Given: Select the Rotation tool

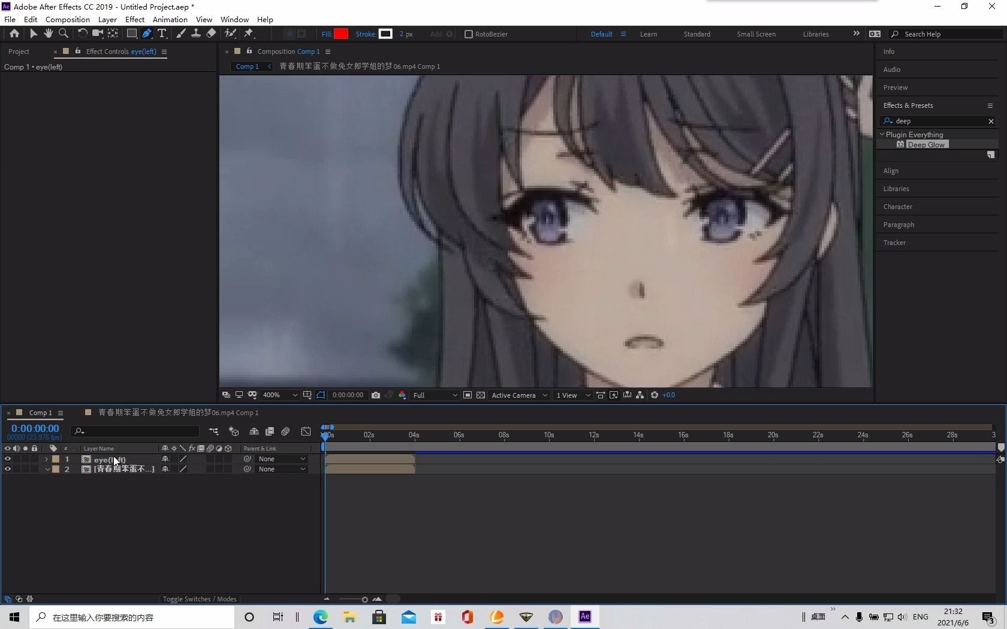Looking at the screenshot, I should 82,34.
